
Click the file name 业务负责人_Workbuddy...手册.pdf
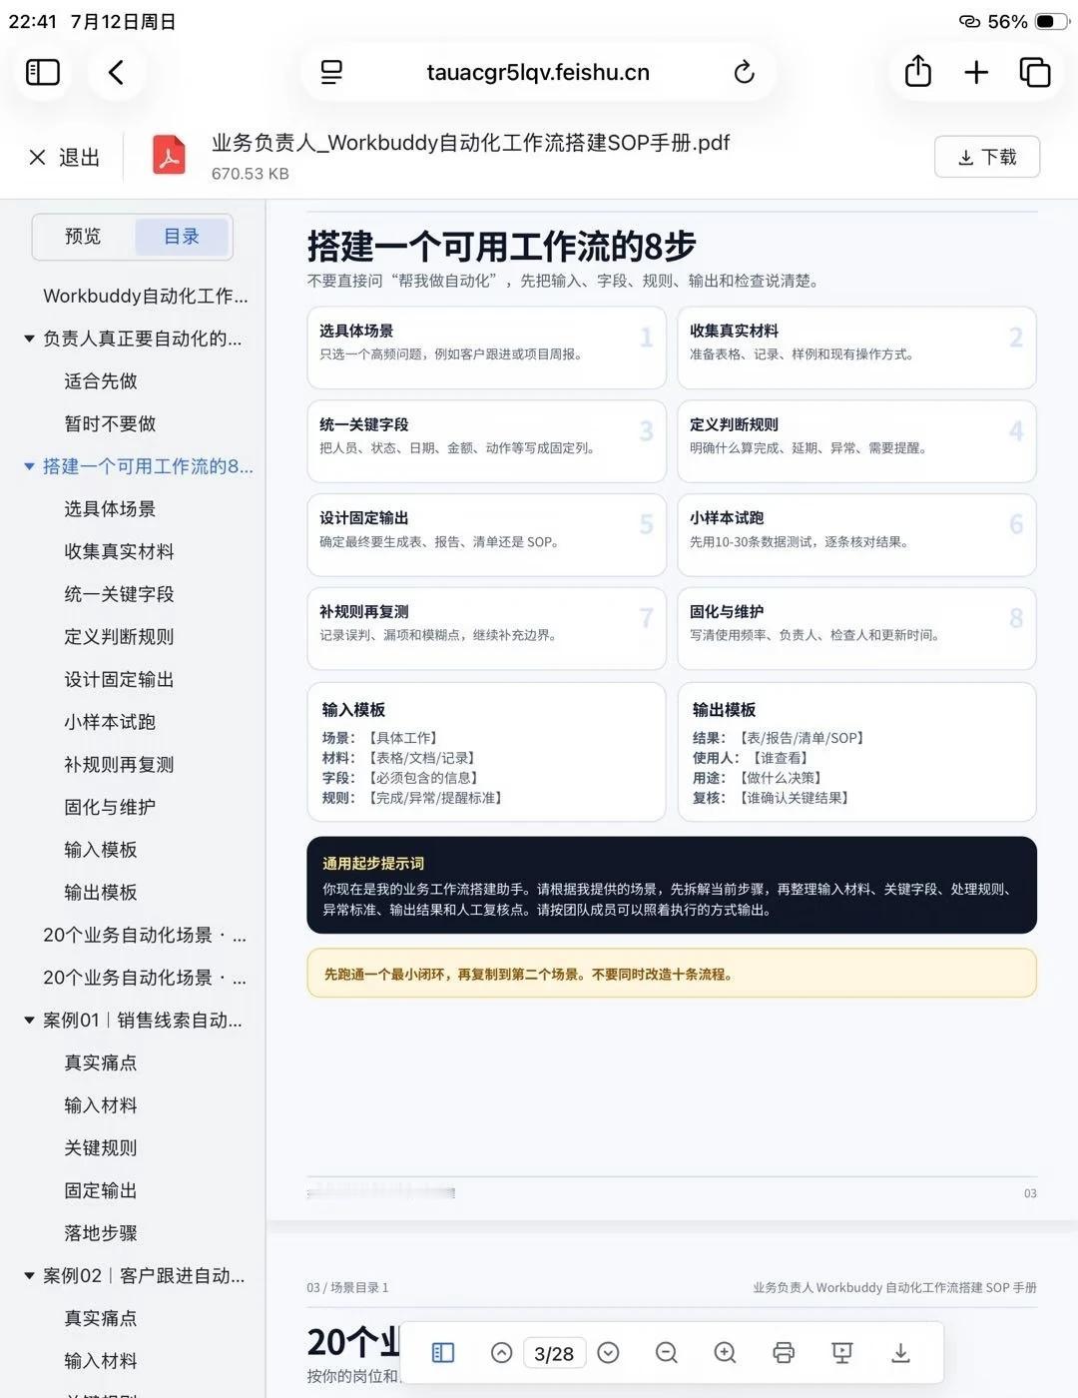[x=470, y=143]
